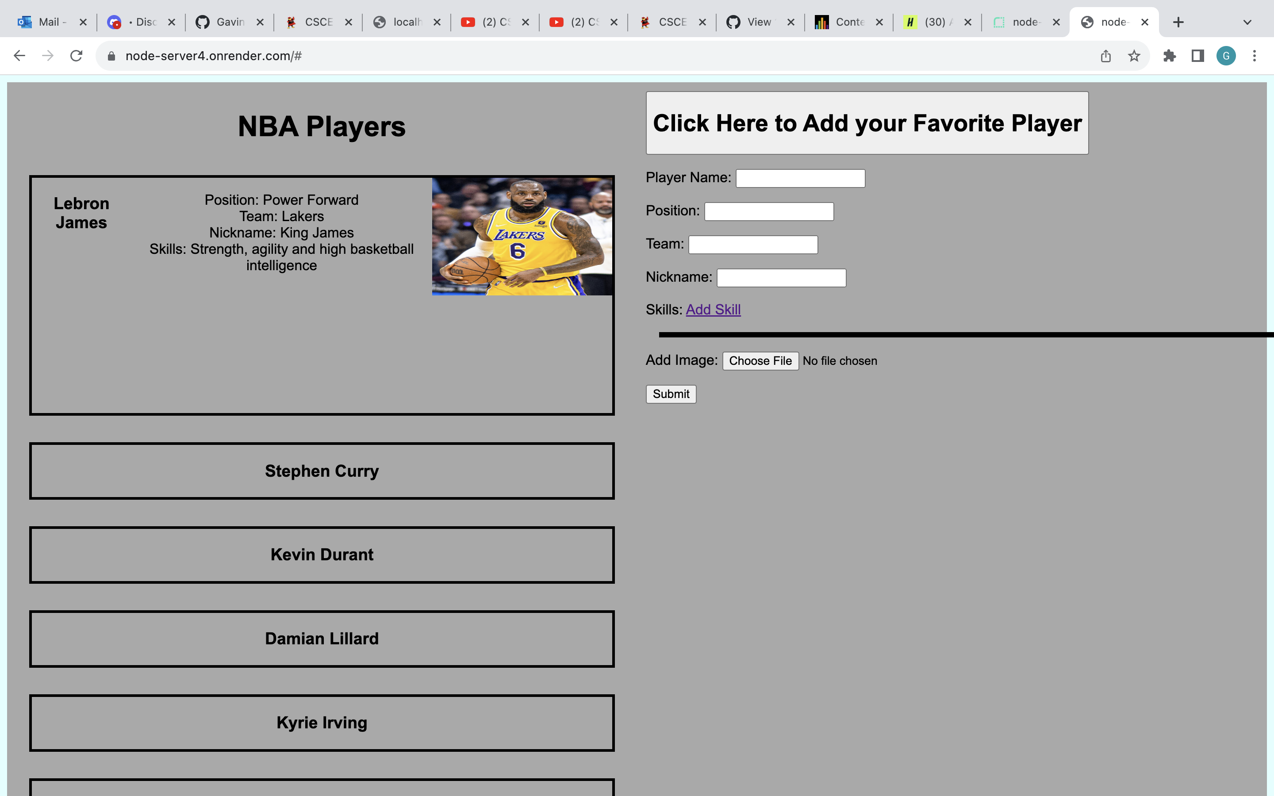The image size is (1274, 796).
Task: Click 'No file chosen' text
Action: coord(840,360)
